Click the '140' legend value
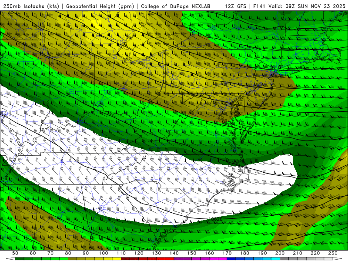 click(x=174, y=253)
